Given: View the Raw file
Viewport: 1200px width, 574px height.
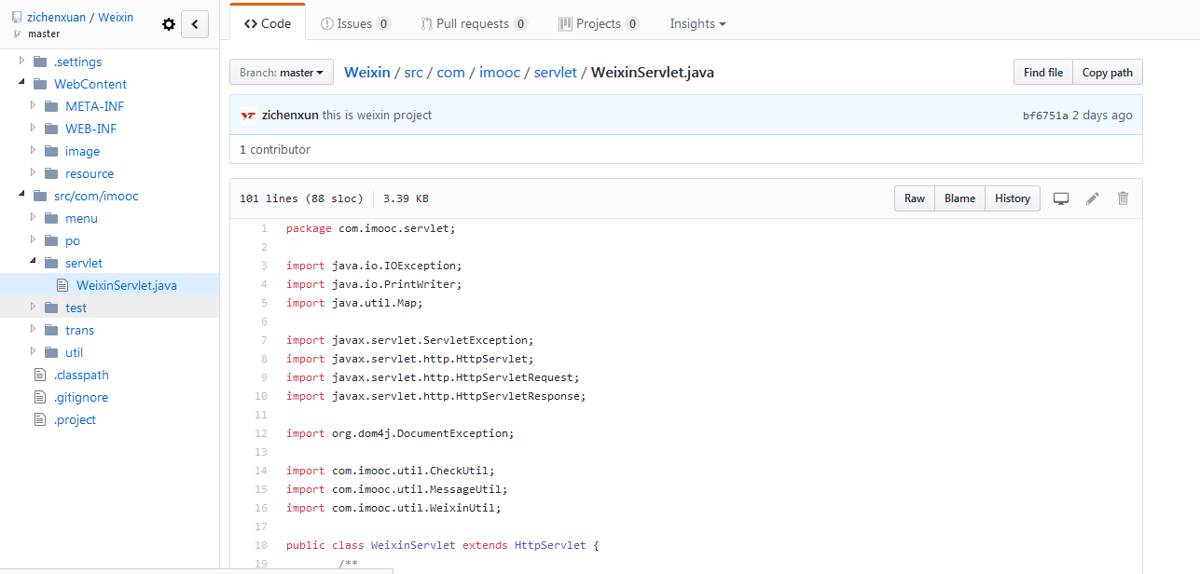Looking at the screenshot, I should 915,198.
